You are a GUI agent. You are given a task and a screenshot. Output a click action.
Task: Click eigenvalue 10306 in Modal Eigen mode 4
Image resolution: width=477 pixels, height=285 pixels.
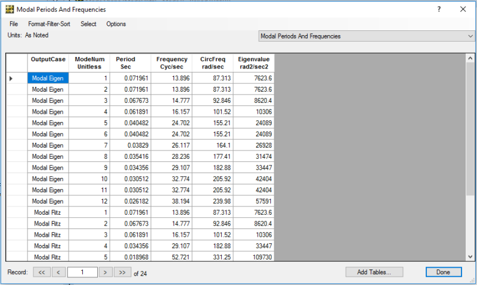254,112
